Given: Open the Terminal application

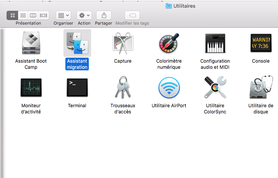Looking at the screenshot, I should (77, 88).
